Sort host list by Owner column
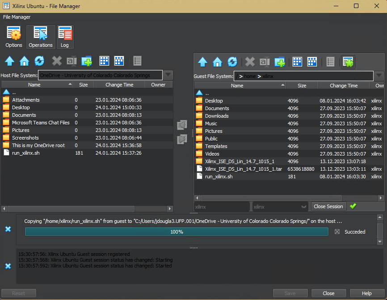Viewport: 387px width, 300px height. coord(158,85)
